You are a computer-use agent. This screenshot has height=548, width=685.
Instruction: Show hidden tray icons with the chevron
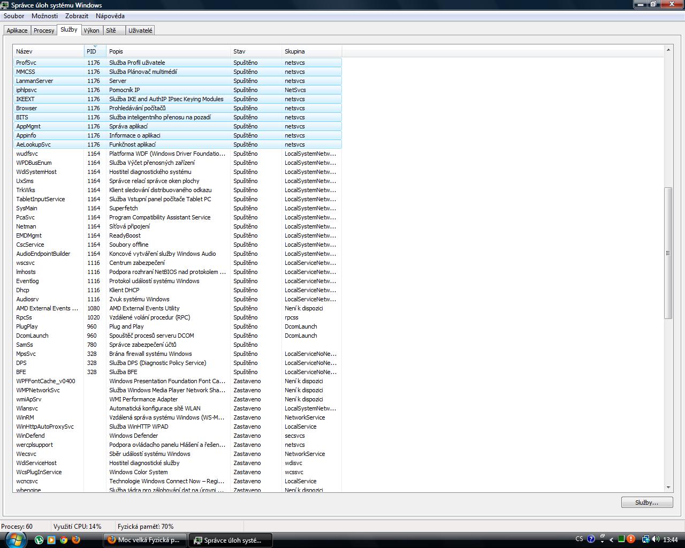612,539
